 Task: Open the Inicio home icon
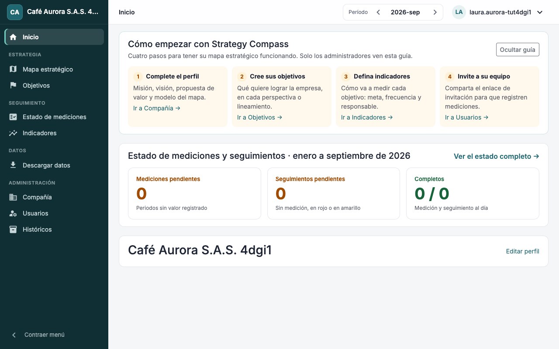point(13,37)
